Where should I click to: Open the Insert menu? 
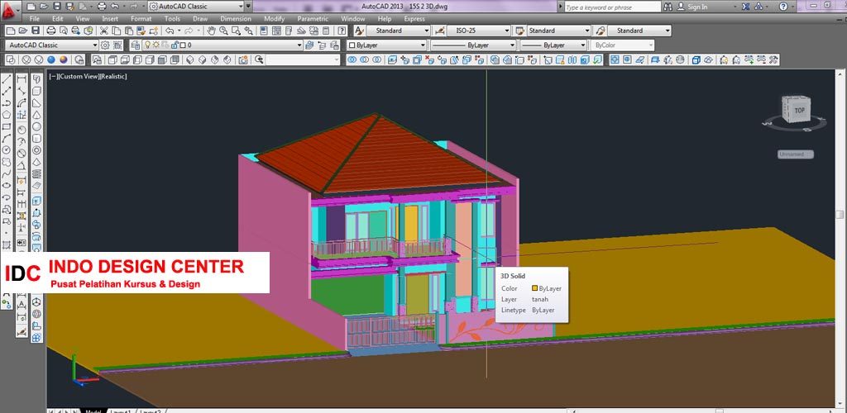110,19
